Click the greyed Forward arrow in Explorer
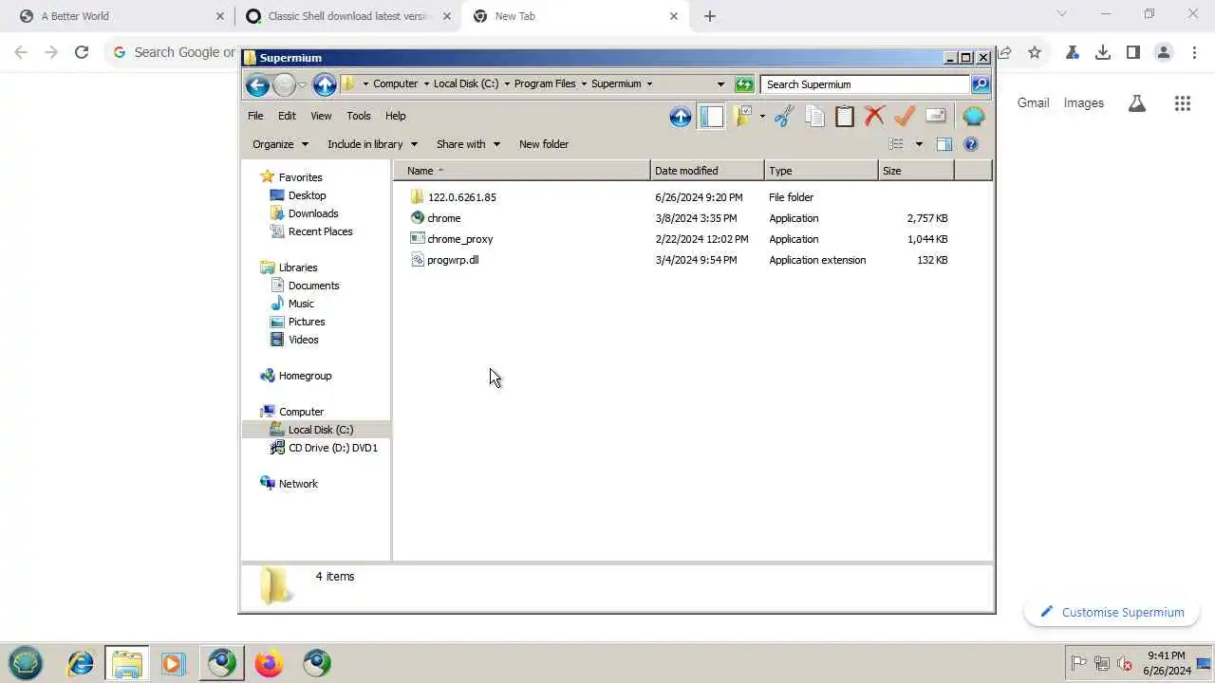Viewport: 1215px width, 683px height. 284,84
